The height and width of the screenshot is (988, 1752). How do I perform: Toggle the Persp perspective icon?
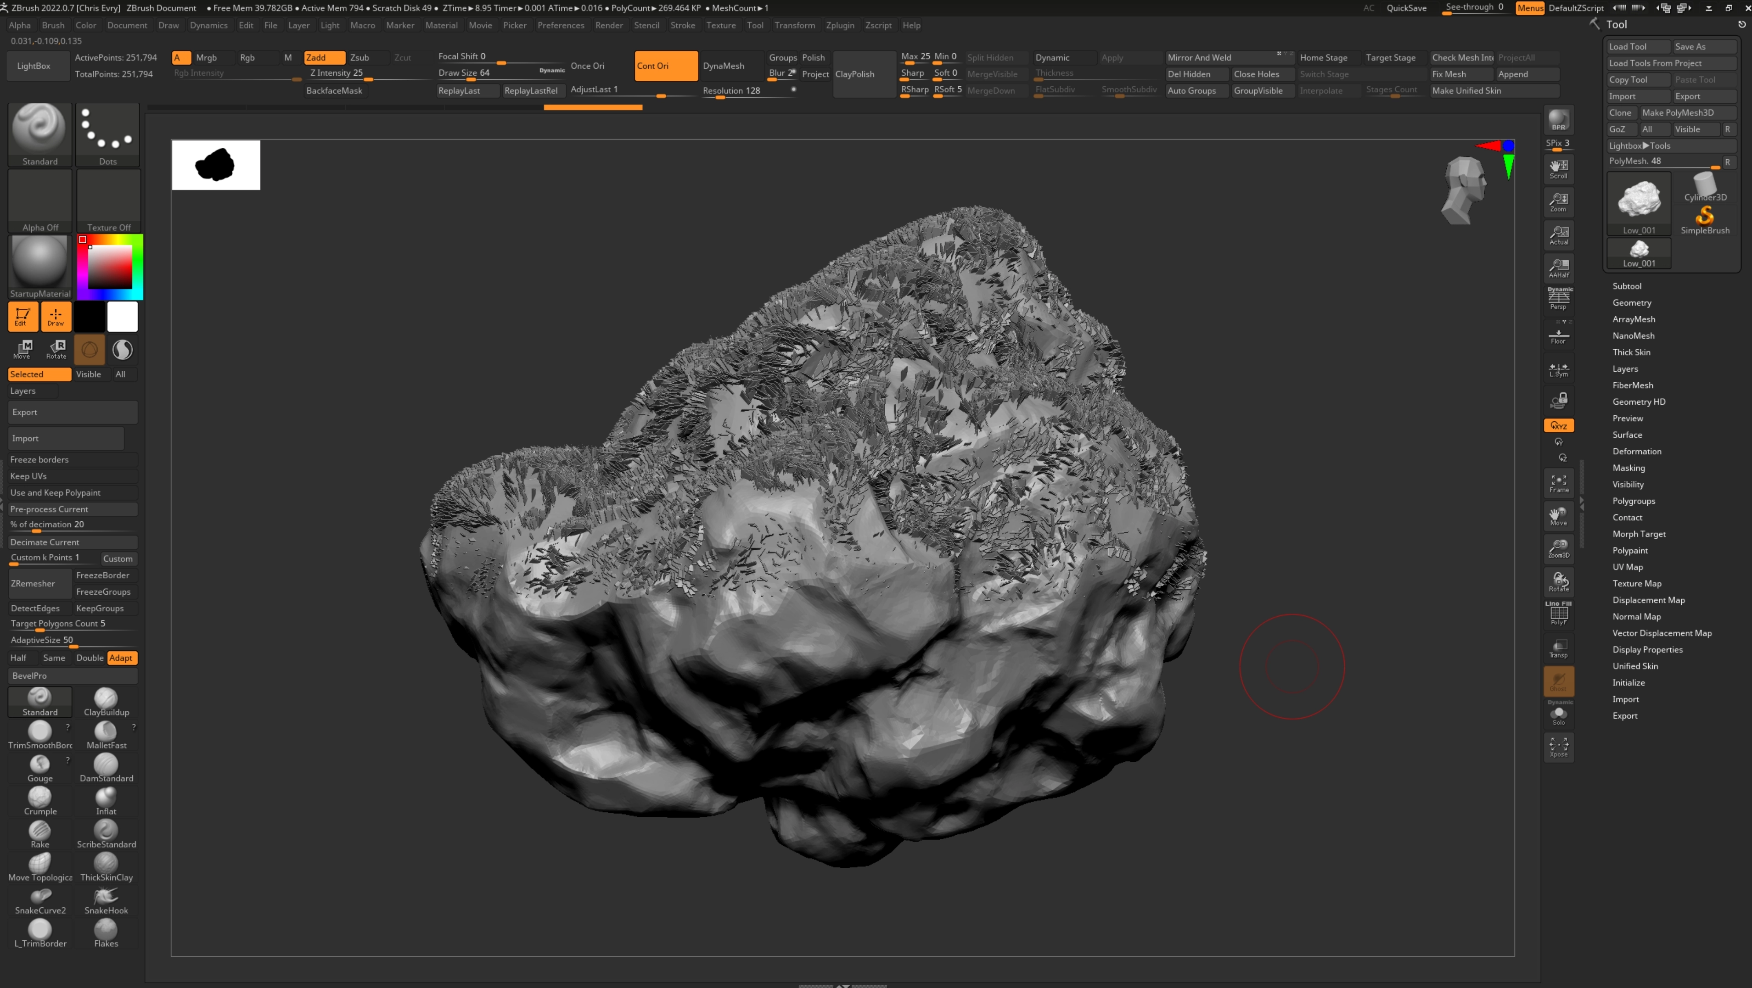1558,298
